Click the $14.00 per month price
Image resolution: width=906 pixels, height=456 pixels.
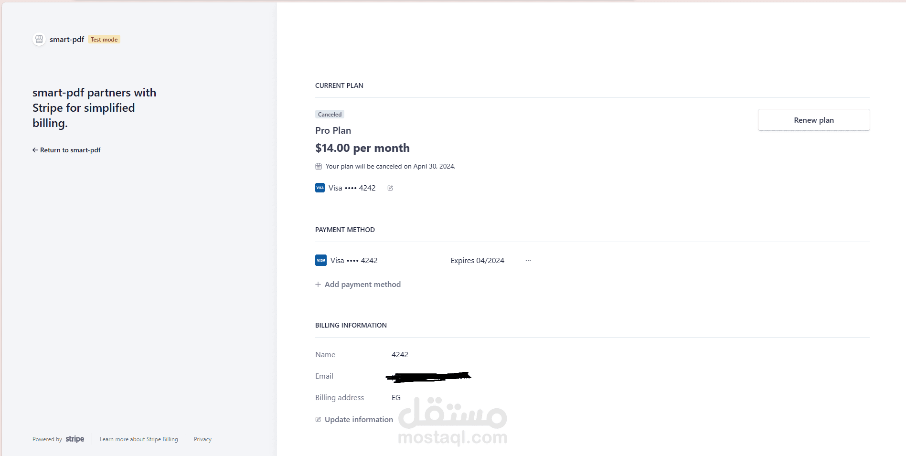point(362,148)
